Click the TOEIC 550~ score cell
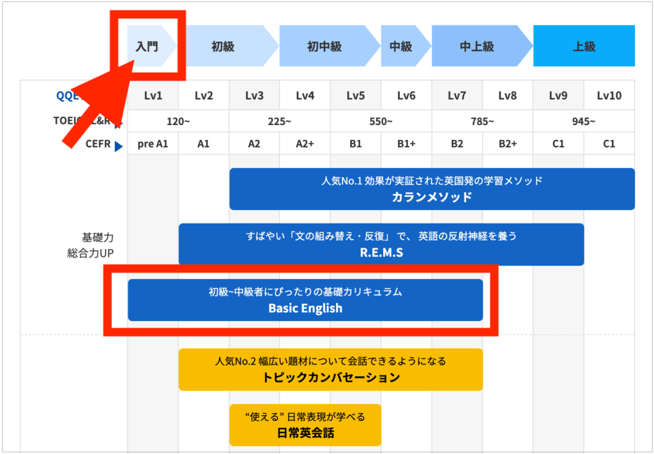Viewport: 654px width, 454px height. (x=381, y=121)
